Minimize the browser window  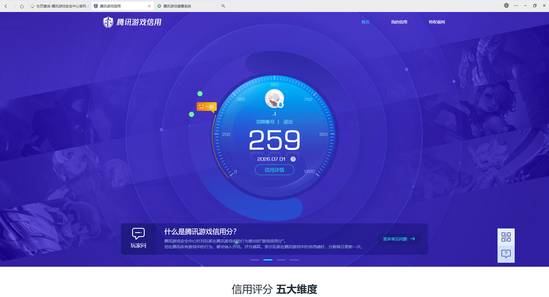click(525, 5)
